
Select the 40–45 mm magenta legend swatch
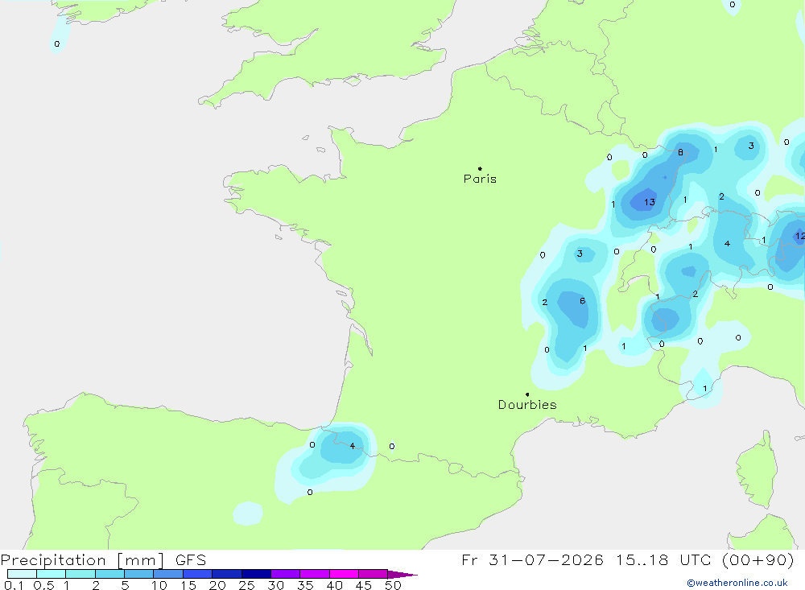point(344,574)
